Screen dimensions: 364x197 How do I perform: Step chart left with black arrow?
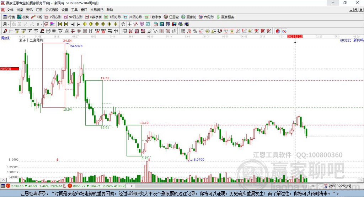click(x=73, y=24)
